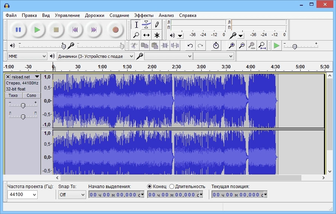Open the Эффекты menu

point(144,15)
